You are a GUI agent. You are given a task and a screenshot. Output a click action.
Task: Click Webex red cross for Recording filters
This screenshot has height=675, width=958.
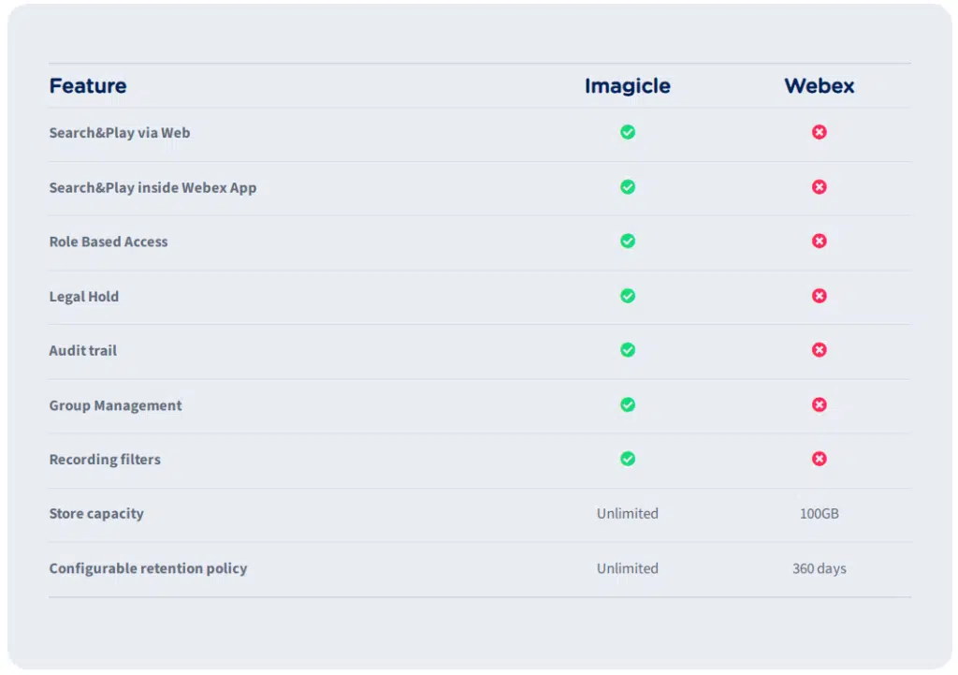[x=820, y=459]
